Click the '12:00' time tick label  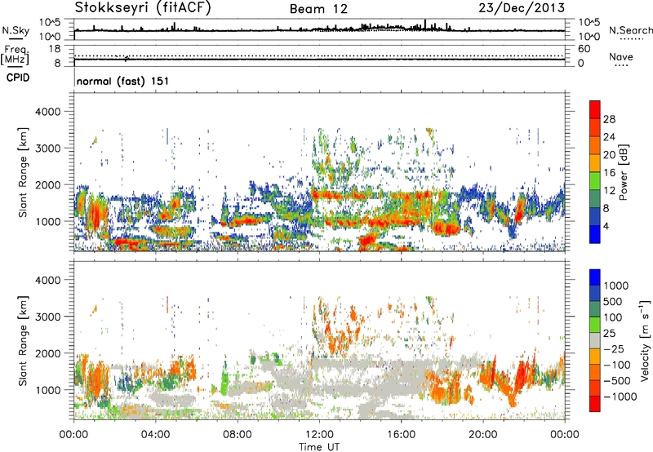pyautogui.click(x=319, y=435)
